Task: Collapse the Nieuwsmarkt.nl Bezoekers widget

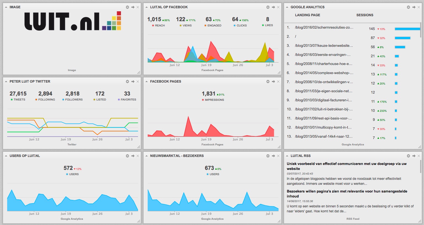Action: 147,156
